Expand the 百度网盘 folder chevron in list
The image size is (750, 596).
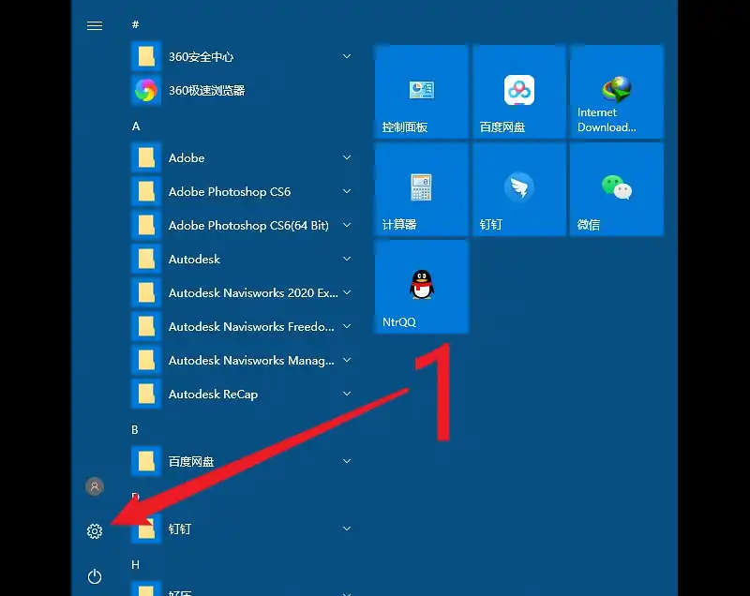[347, 462]
